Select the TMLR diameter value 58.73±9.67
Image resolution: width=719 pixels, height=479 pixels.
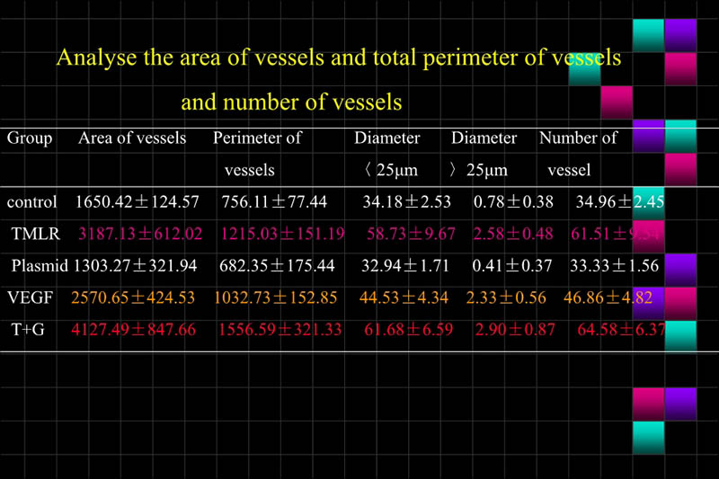click(x=412, y=234)
